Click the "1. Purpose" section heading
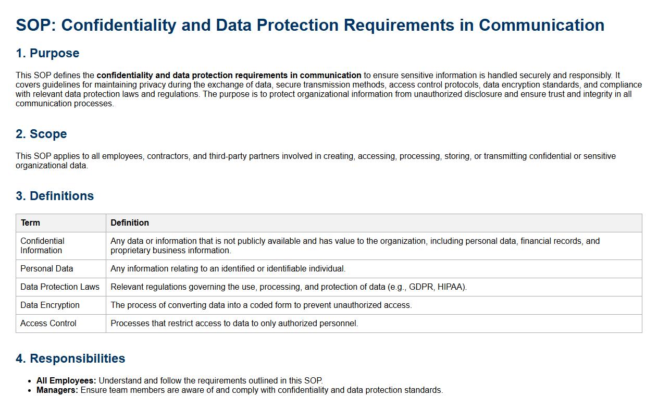Image resolution: width=658 pixels, height=396 pixels. pos(47,53)
